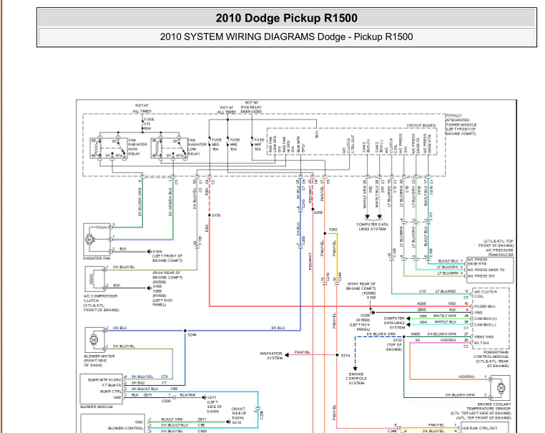Click the "FUSED B(+)" pin label
Image resolution: width=545 pixels, height=433 pixels.
click(x=484, y=306)
